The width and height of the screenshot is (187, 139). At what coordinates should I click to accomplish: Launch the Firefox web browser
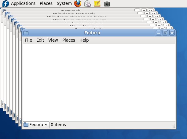click(78, 3)
